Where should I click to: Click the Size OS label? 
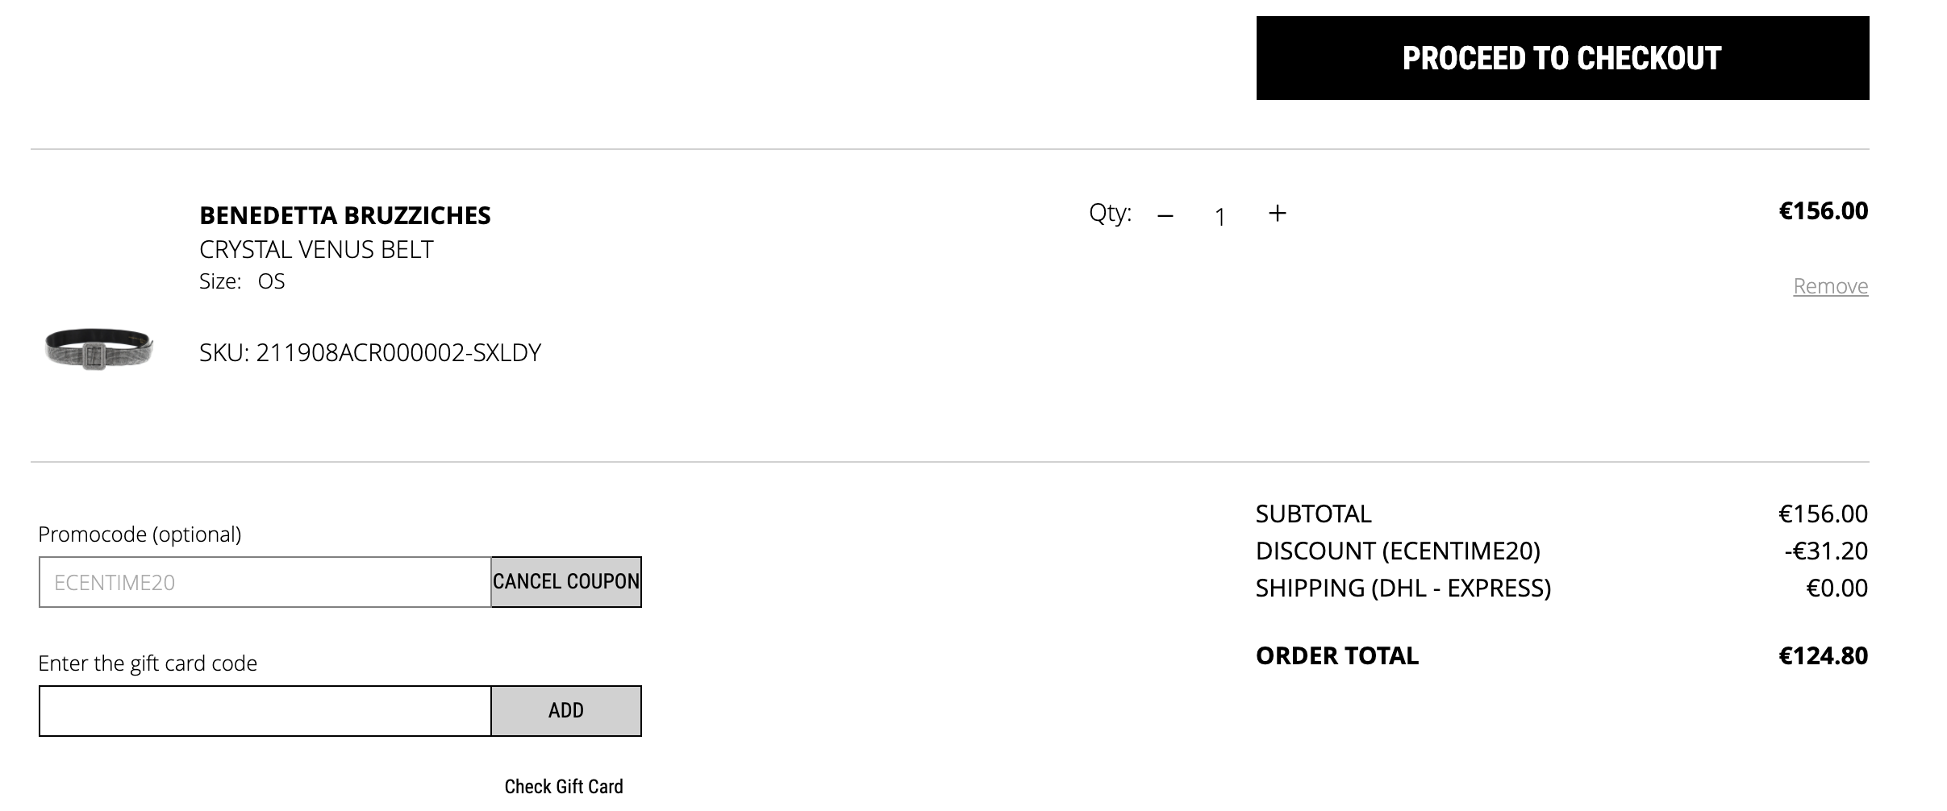tap(242, 281)
